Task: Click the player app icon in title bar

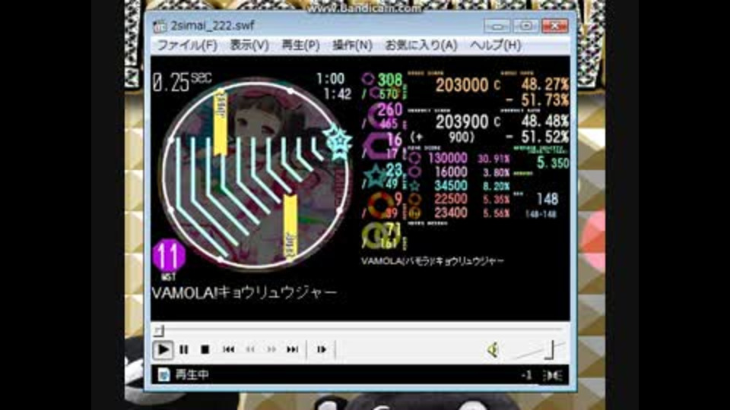Action: coord(160,26)
